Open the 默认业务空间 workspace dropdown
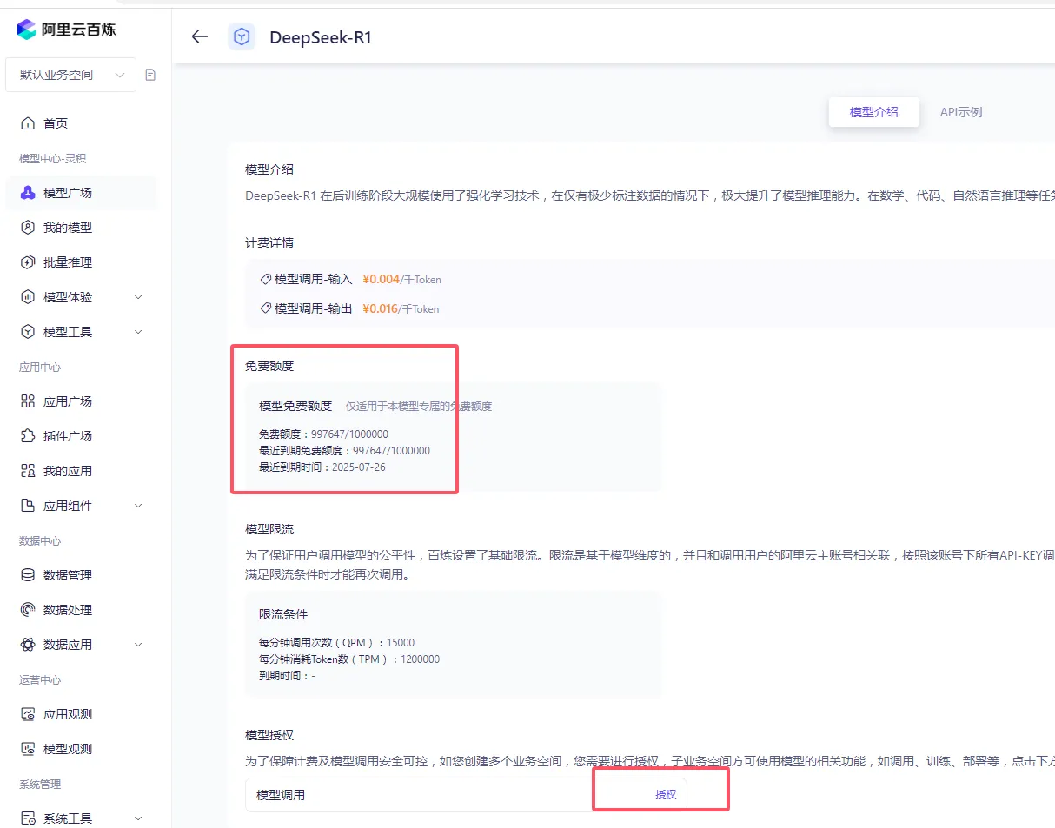1055x828 pixels. click(71, 75)
